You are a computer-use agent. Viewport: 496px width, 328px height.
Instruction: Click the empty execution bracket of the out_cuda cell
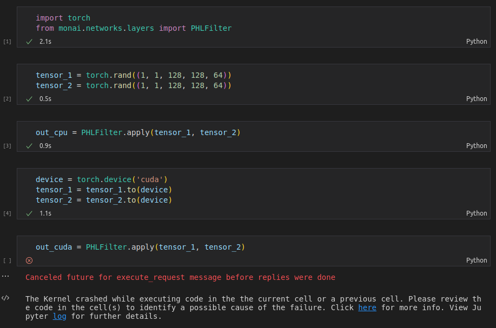click(x=6, y=260)
